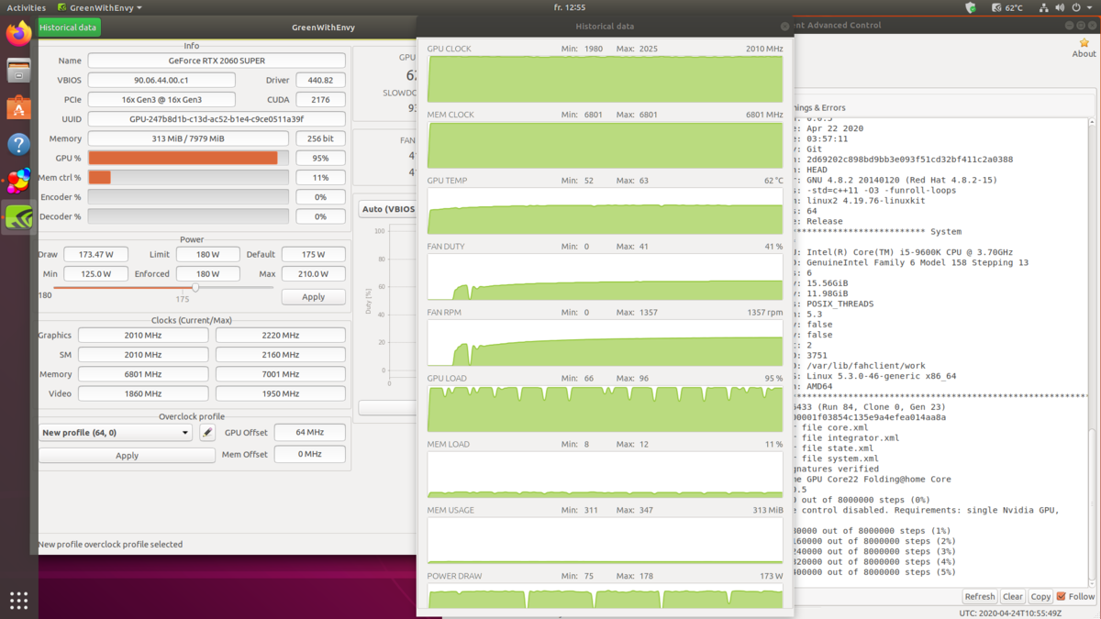
Task: Click the GPU Offset 64 MHz field
Action: (x=309, y=432)
